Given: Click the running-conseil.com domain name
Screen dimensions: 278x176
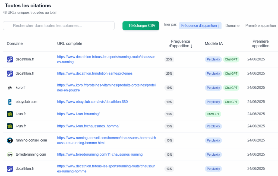Looking at the screenshot, I should 31,140.
